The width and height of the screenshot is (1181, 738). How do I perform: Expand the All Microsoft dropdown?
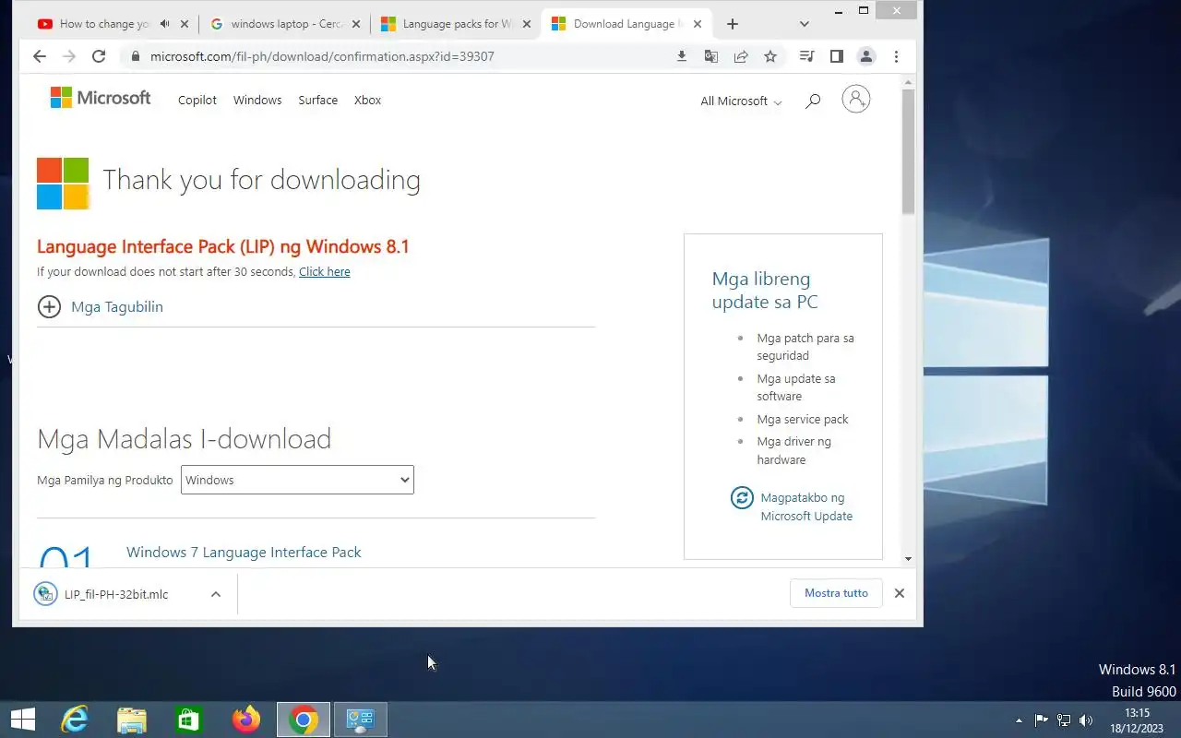(x=741, y=101)
